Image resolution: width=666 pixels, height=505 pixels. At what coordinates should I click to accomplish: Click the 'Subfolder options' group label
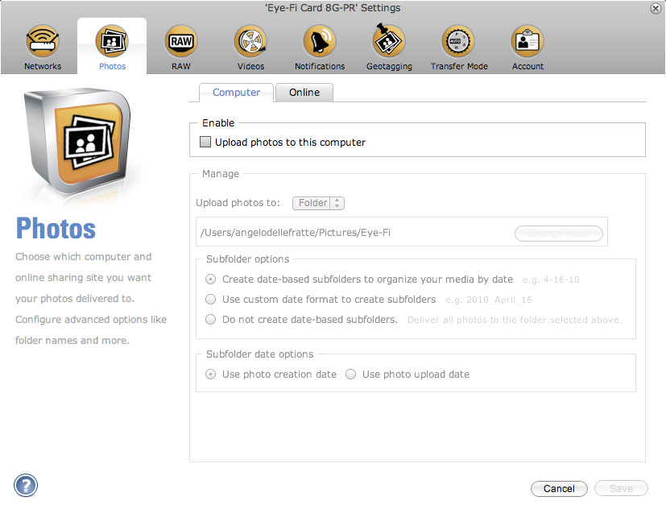pyautogui.click(x=247, y=259)
